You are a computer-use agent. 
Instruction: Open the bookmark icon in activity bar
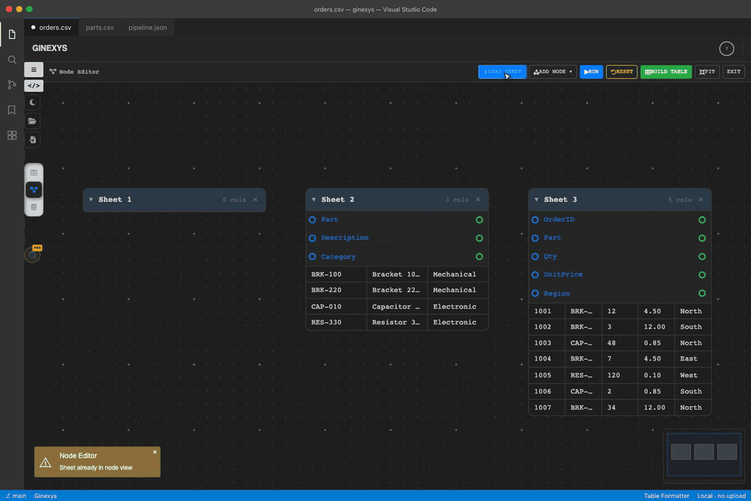pos(12,110)
